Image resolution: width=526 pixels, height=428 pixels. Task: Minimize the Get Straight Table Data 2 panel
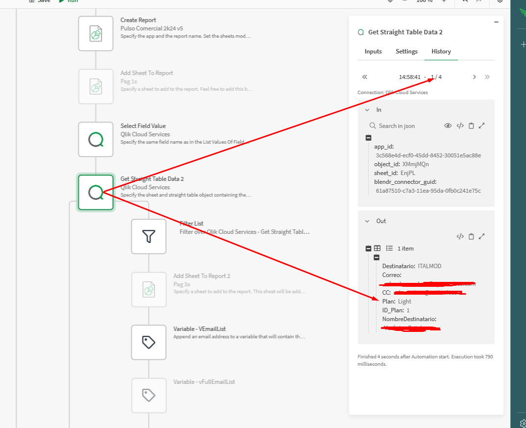(x=496, y=22)
